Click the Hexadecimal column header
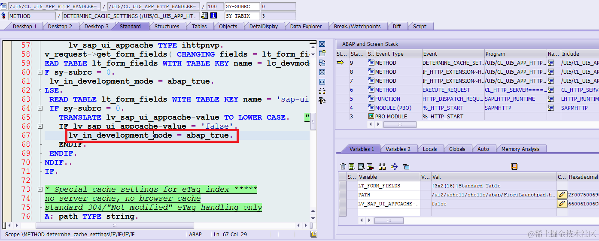 click(x=583, y=177)
